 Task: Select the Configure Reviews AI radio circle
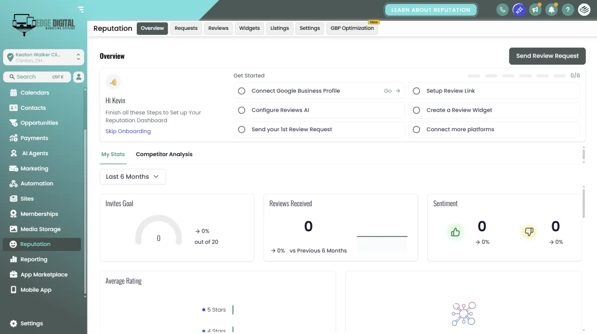242,110
